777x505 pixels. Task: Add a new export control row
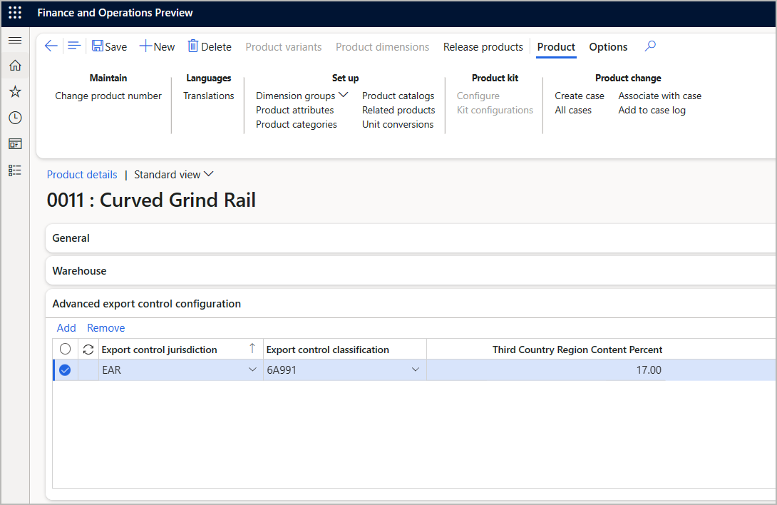pyautogui.click(x=66, y=327)
